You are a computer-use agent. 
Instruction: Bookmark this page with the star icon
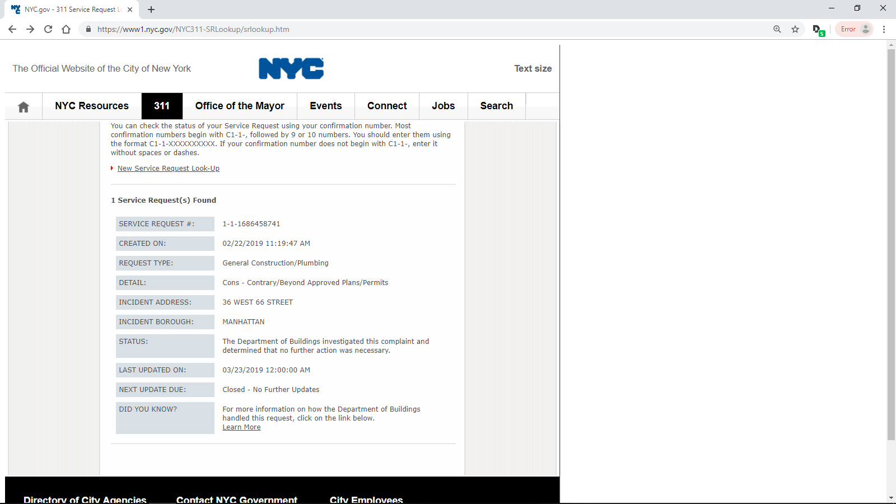tap(795, 29)
